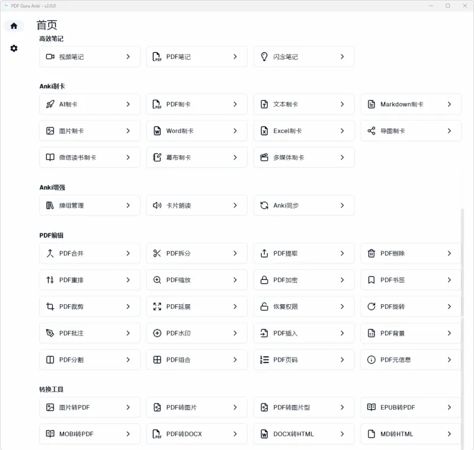Expand the chevron on PDF缩放 card
The width and height of the screenshot is (474, 450).
(x=235, y=280)
